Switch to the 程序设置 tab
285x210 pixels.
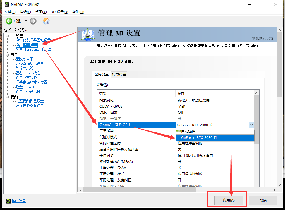pyautogui.click(x=119, y=75)
